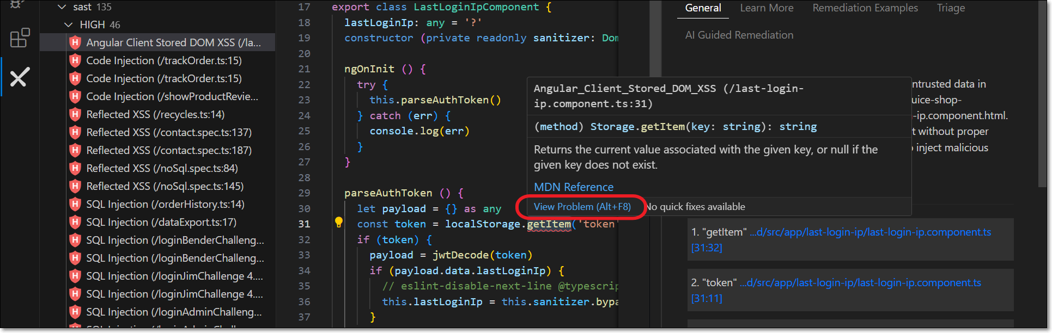
Task: Click View Problem (Alt+F8) in hover
Action: coord(582,207)
